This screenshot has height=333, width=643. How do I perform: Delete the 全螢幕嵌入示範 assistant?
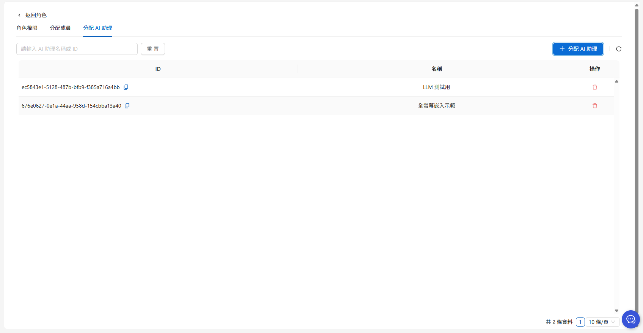pos(594,106)
